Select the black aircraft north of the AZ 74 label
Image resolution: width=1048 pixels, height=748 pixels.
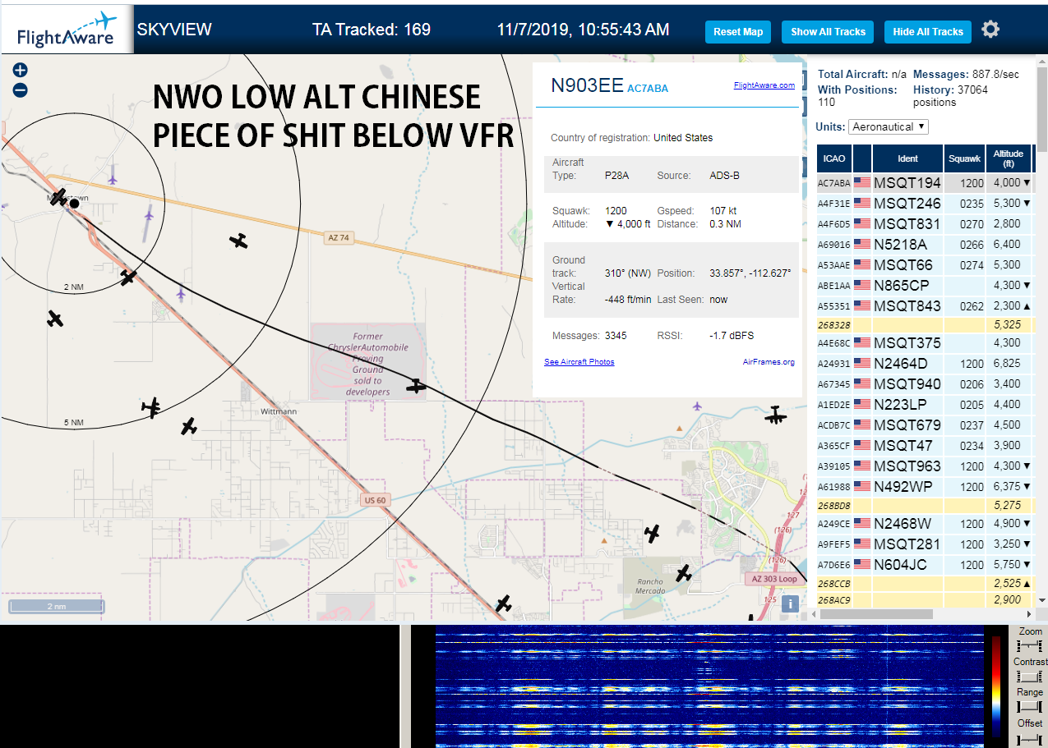click(x=238, y=241)
